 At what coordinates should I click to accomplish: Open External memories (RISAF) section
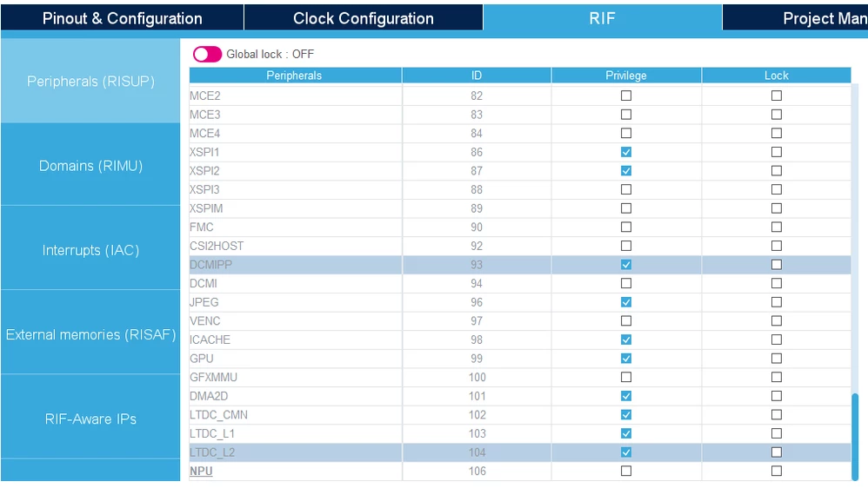tap(90, 334)
